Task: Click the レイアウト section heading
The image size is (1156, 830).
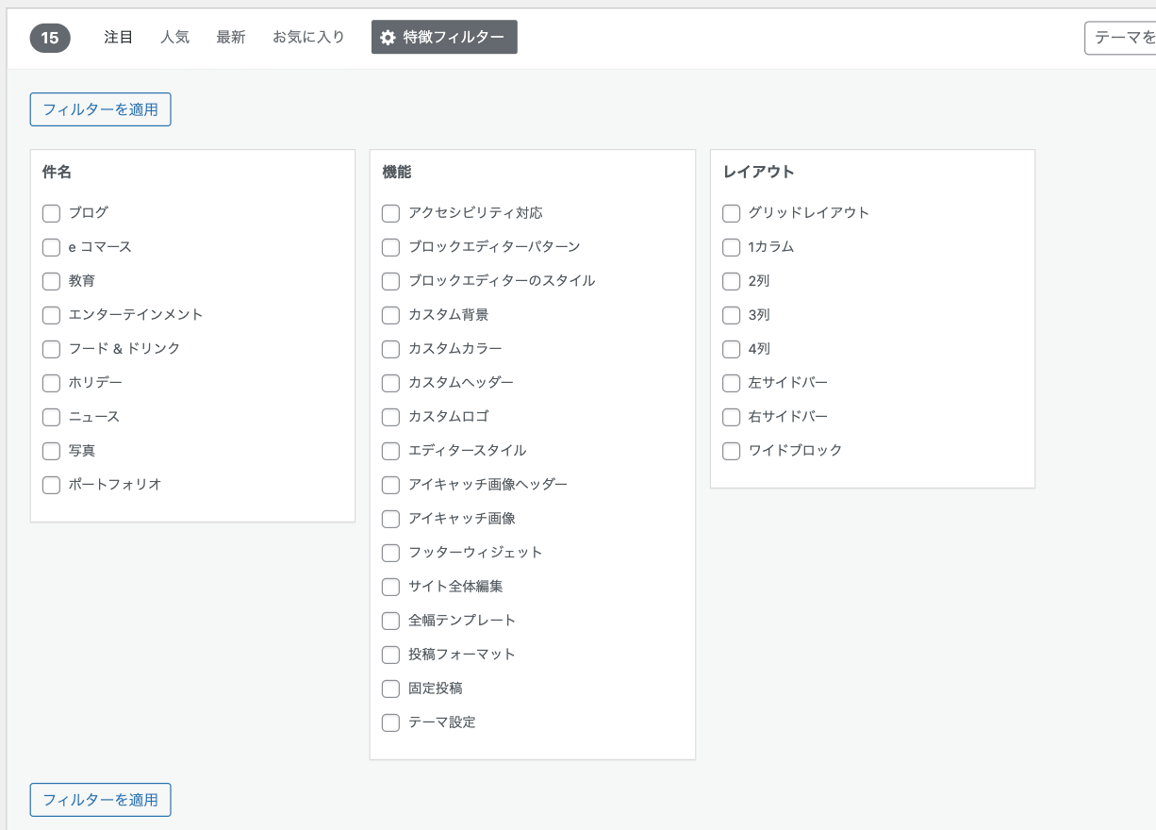Action: pos(758,173)
